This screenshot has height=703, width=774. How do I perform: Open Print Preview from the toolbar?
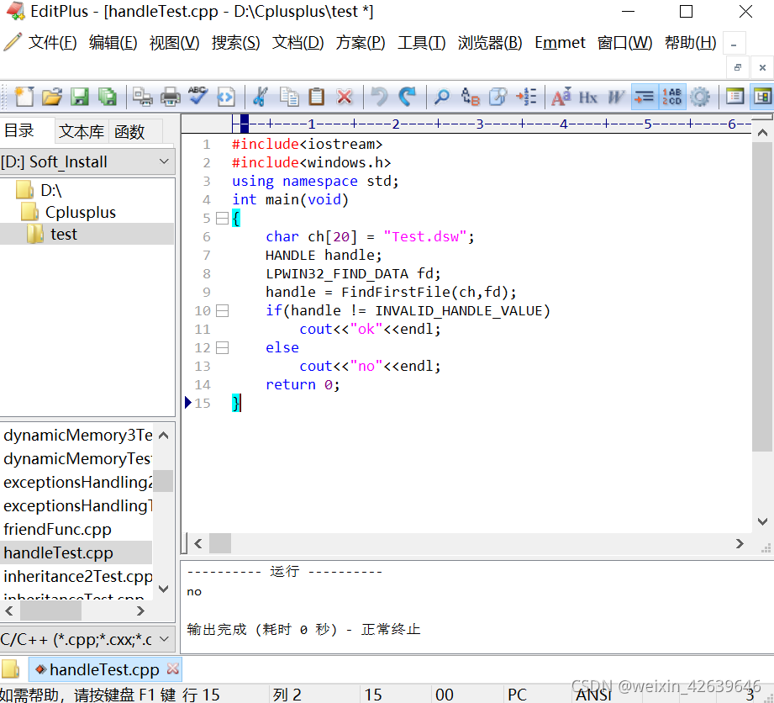pos(143,97)
